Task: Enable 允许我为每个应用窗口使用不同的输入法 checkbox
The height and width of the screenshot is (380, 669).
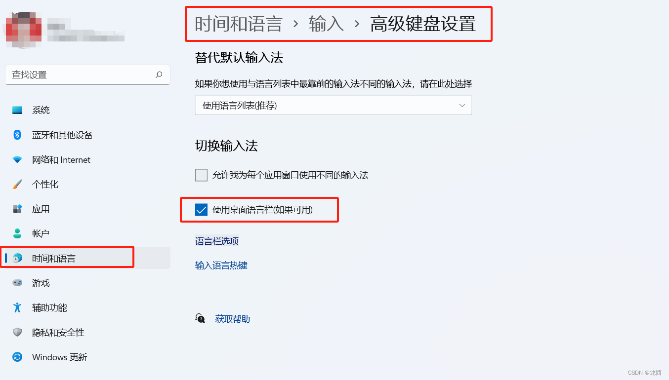Action: (x=201, y=175)
